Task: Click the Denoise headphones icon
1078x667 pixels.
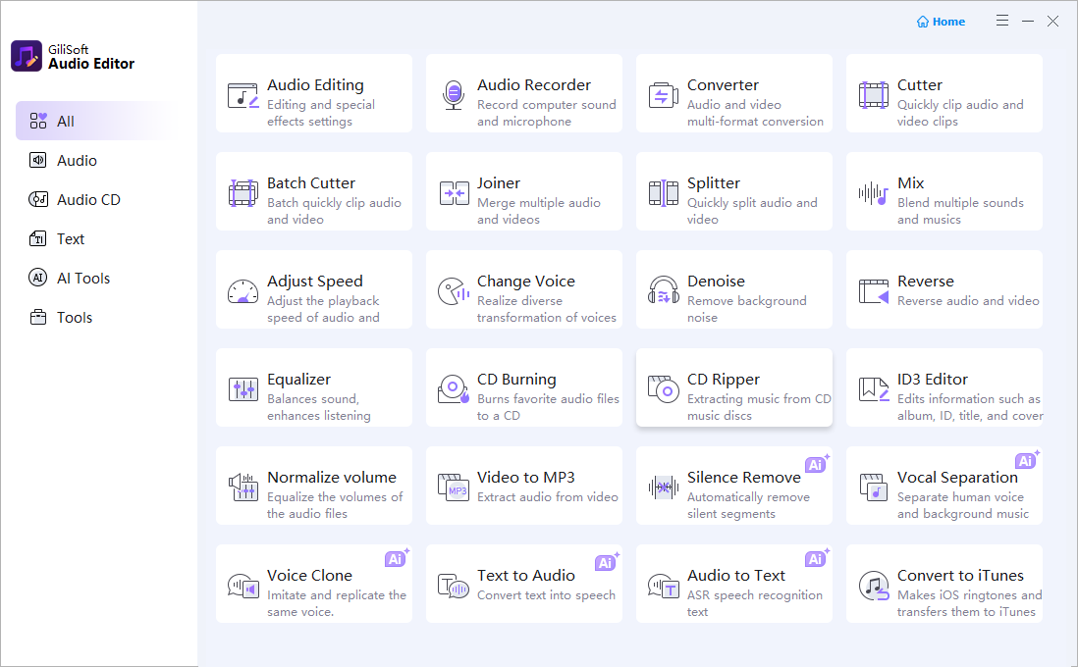Action: 664,290
